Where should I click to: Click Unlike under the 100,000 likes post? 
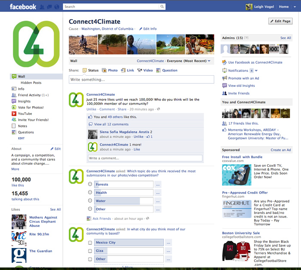(x=91, y=109)
